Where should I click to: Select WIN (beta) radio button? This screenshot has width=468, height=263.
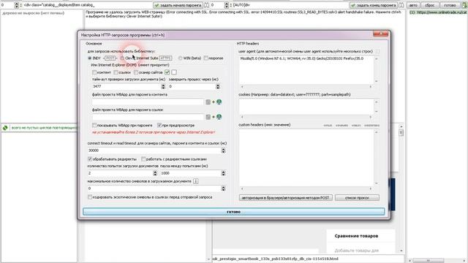181,58
